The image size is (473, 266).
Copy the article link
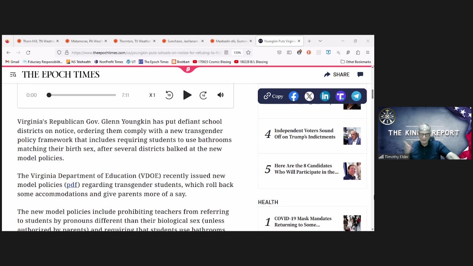click(273, 96)
